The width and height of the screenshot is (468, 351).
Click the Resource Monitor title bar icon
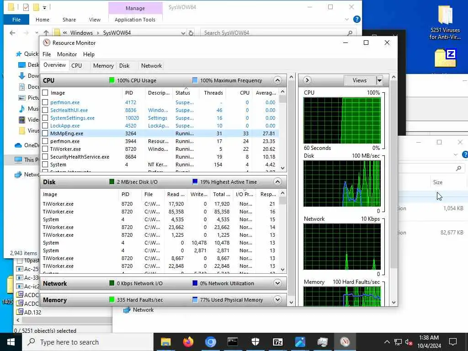click(46, 43)
